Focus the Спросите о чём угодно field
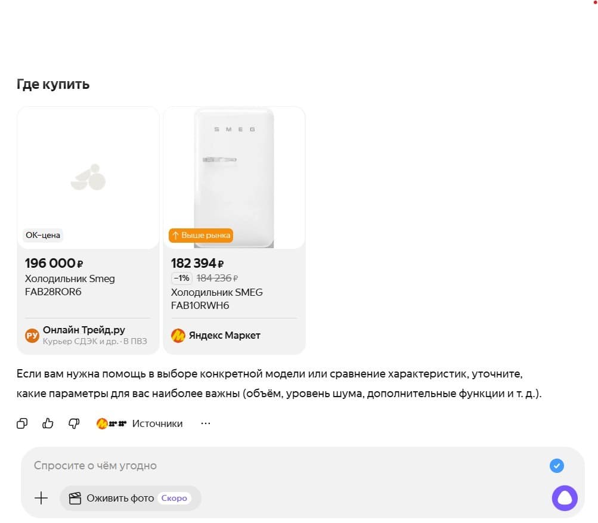 286,466
